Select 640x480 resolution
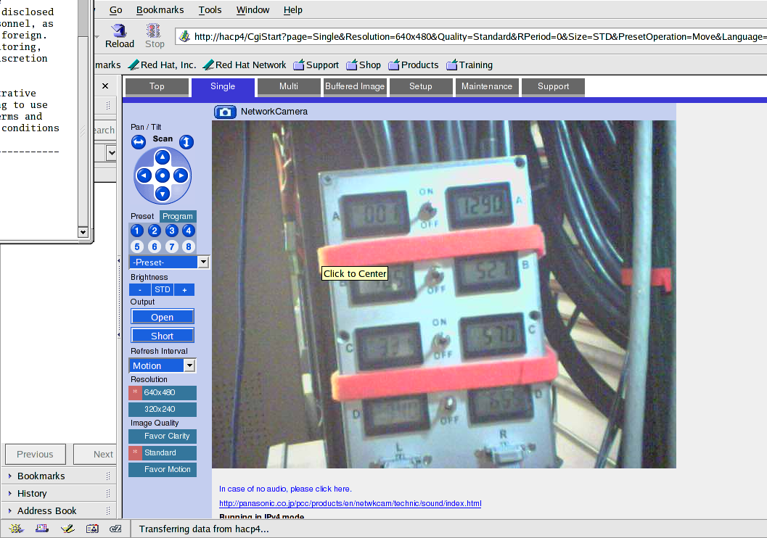The image size is (767, 538). tap(163, 392)
